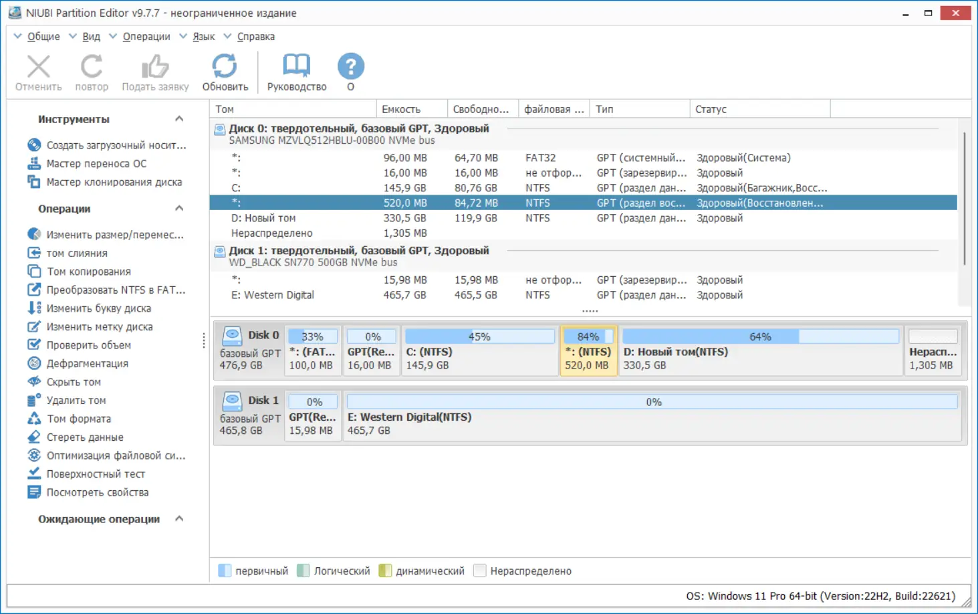Viewport: 978px width, 614px height.
Task: Click the "Подать заявку" button
Action: (154, 72)
